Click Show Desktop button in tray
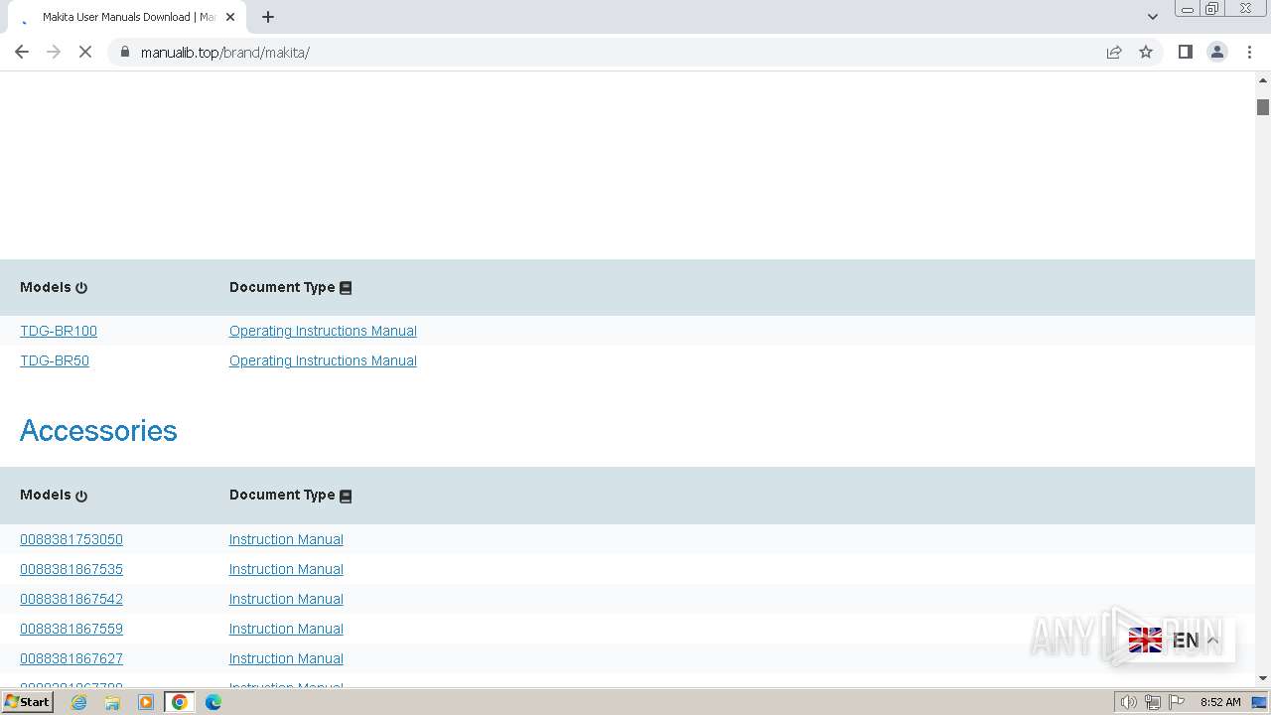 (1260, 702)
